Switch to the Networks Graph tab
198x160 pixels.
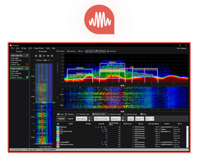coord(114,114)
